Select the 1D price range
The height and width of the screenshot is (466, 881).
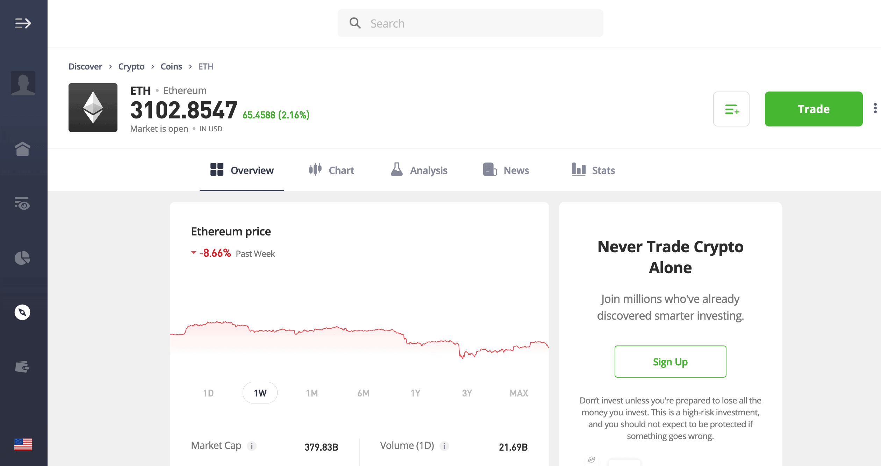208,393
